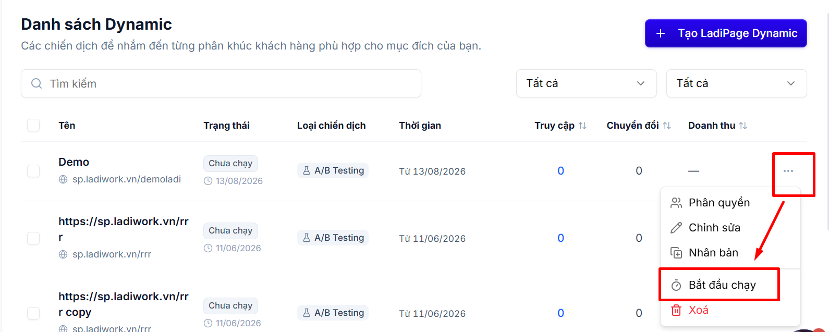Choose Bắt đầu chạy from the context menu
The image size is (829, 332).
click(722, 285)
